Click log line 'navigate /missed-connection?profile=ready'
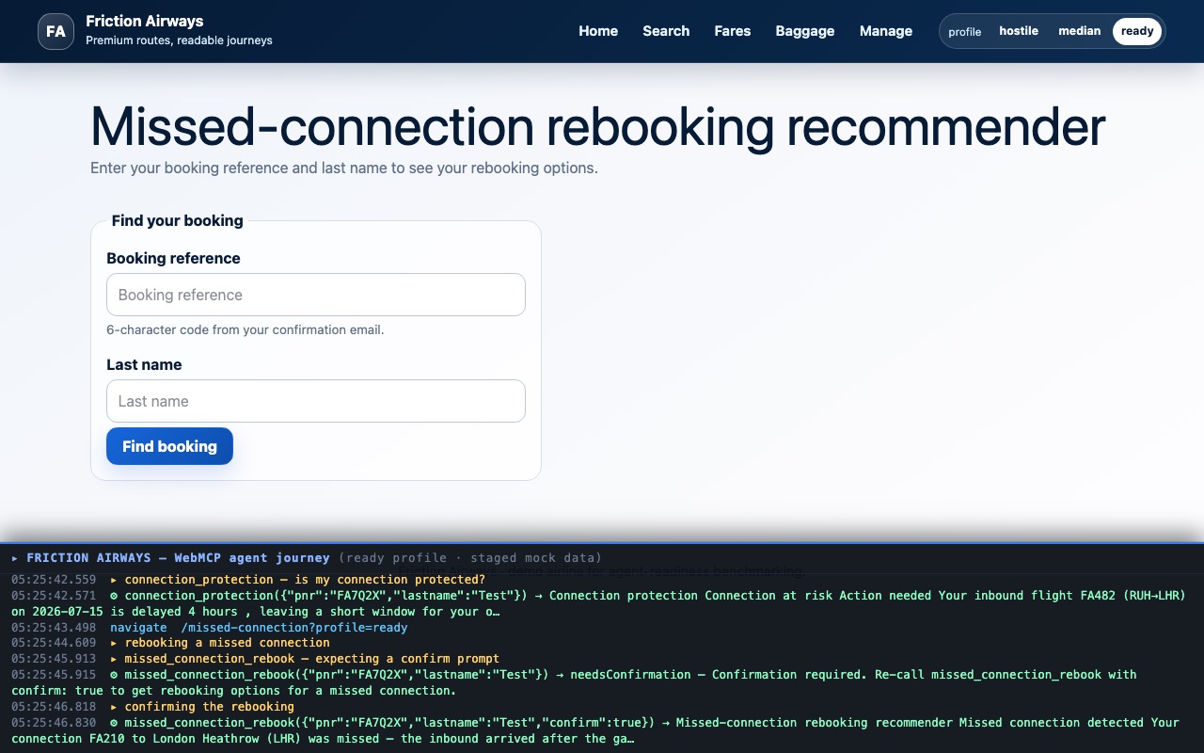The width and height of the screenshot is (1204, 753). pyautogui.click(x=259, y=627)
